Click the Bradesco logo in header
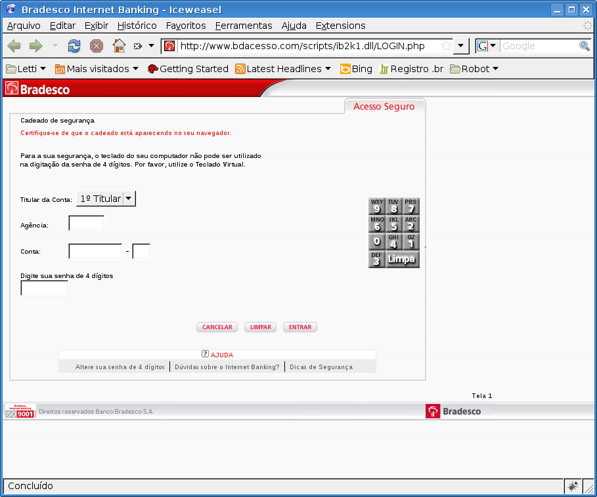 click(37, 89)
